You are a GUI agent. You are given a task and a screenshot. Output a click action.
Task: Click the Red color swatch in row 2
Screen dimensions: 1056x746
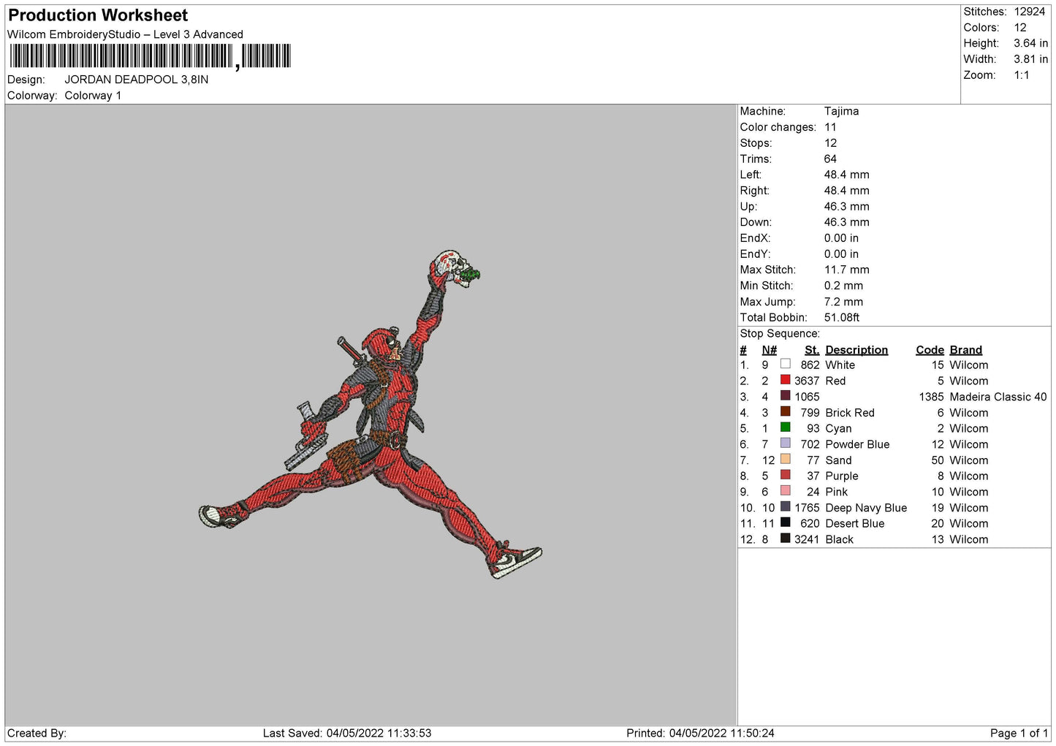(785, 380)
